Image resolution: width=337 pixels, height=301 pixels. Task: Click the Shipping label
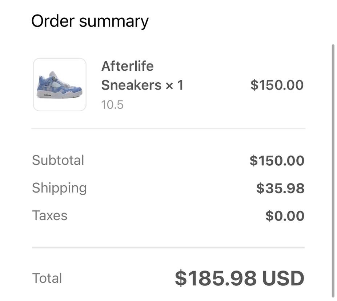click(59, 188)
